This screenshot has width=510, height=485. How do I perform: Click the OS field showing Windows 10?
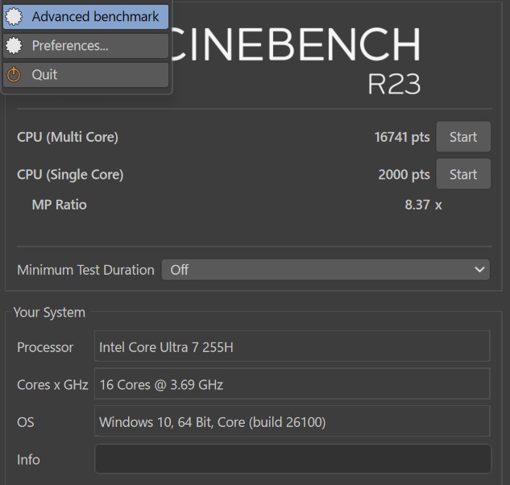[292, 421]
